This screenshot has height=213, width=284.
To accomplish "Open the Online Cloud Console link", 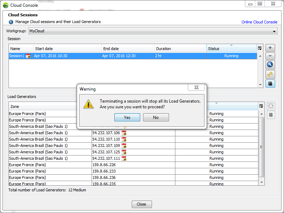I will pos(260,22).
